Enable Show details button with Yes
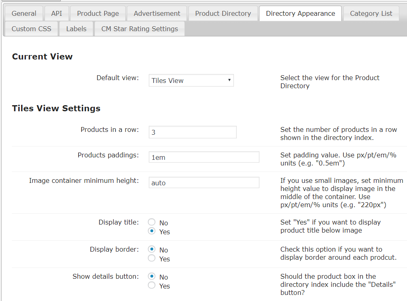The height and width of the screenshot is (301, 407). point(152,286)
